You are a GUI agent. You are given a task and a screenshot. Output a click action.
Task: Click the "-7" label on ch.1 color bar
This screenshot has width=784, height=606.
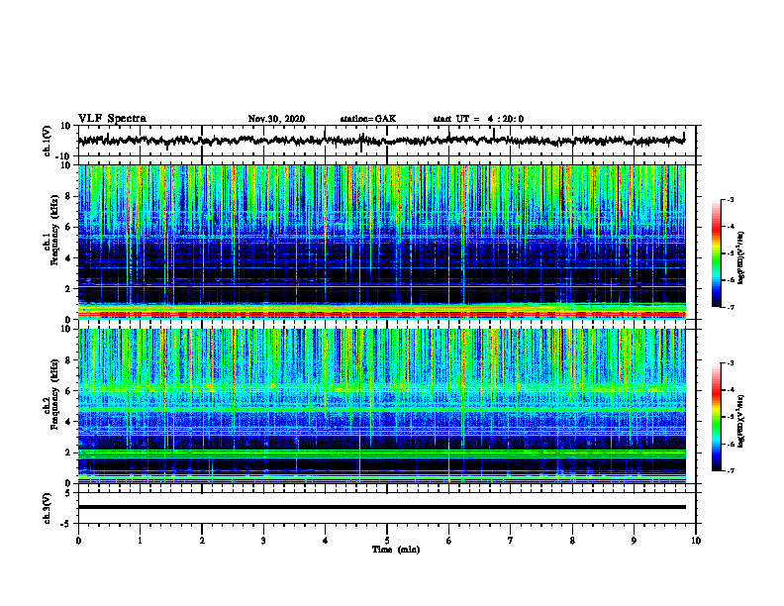(x=731, y=308)
